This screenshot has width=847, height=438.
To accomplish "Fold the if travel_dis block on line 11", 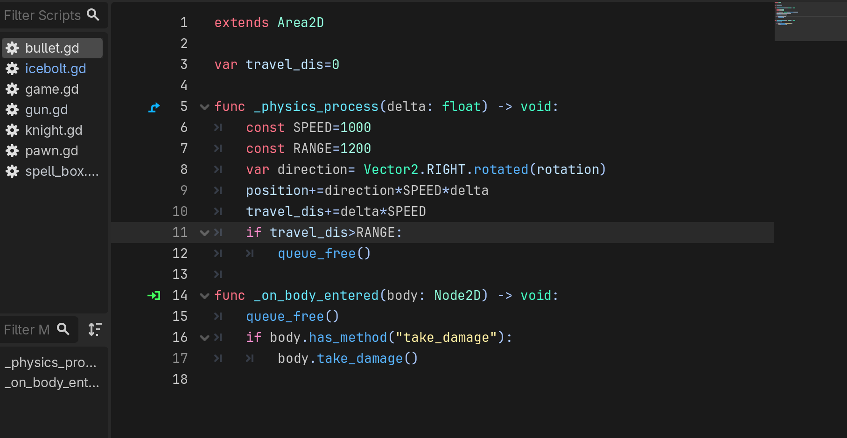I will coord(204,233).
